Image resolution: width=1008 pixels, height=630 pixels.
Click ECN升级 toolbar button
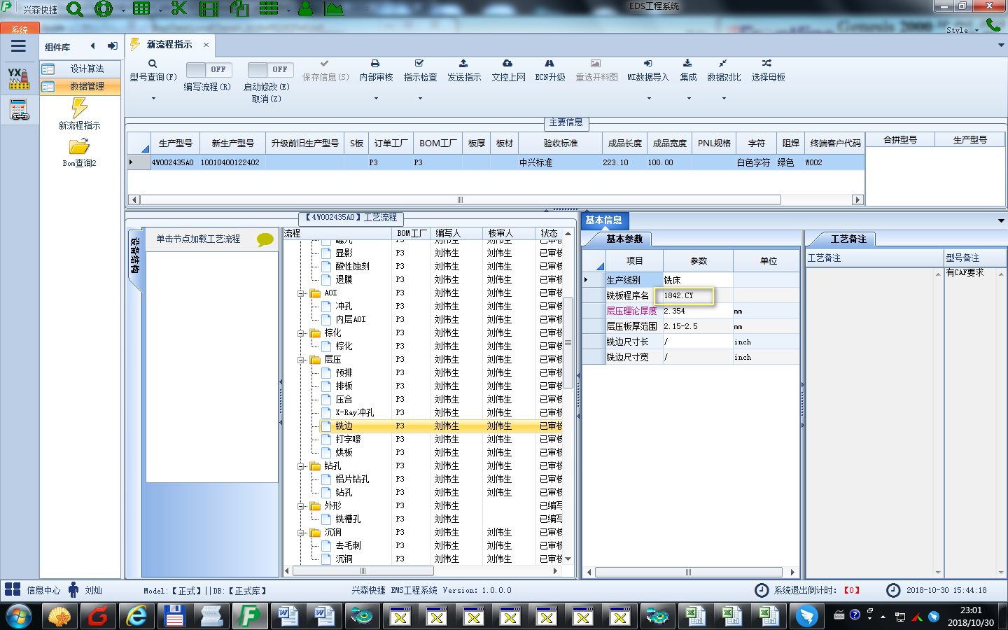[x=550, y=71]
